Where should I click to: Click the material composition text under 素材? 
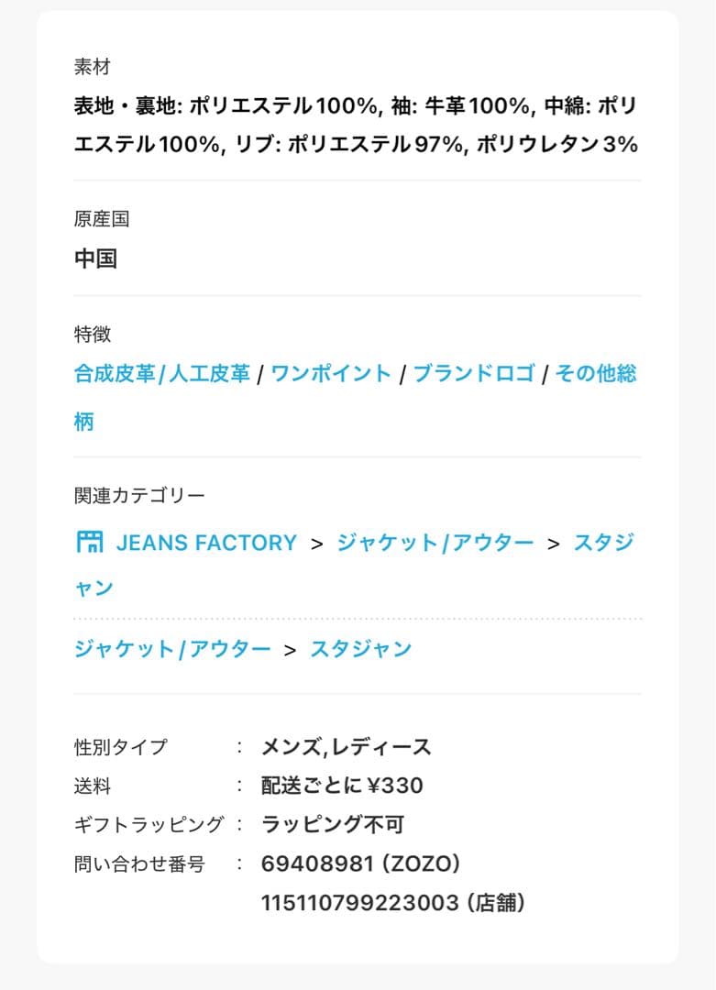click(x=356, y=126)
